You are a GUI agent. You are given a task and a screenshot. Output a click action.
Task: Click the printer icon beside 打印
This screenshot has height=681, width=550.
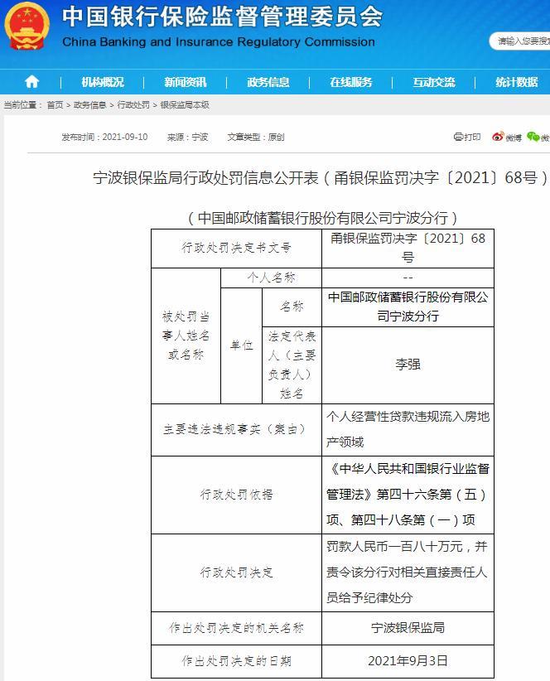tap(458, 137)
